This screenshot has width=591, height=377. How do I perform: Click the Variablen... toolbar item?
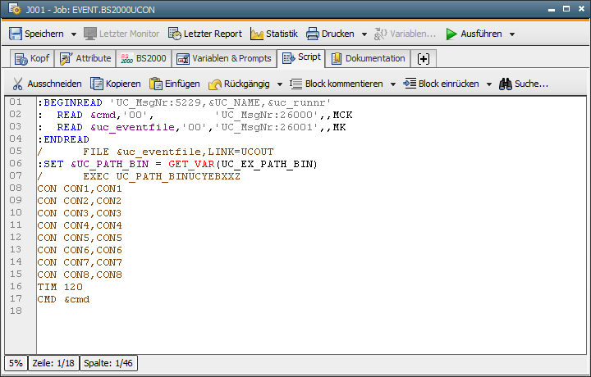(405, 34)
